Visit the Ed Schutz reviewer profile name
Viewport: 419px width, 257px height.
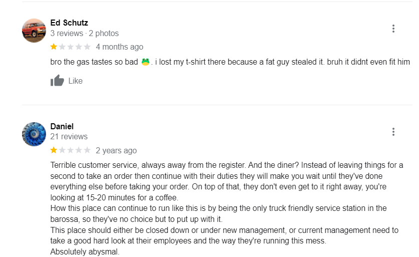point(69,23)
